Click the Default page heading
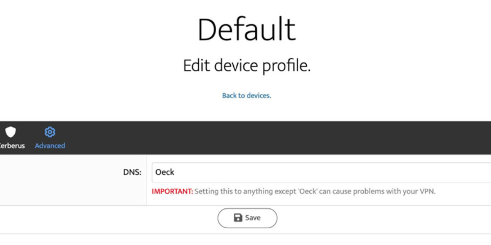Screen dimensions: 491x245 pyautogui.click(x=247, y=28)
